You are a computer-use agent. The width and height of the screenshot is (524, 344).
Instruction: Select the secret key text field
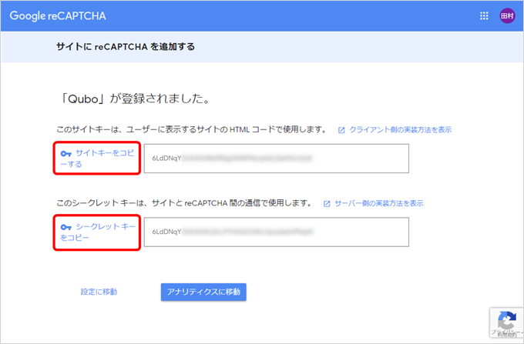tap(277, 232)
